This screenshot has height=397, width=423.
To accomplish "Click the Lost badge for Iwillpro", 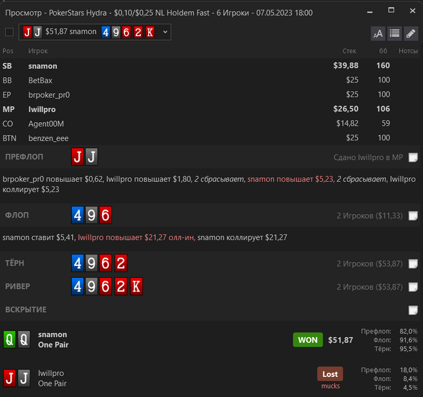I will pos(330,374).
